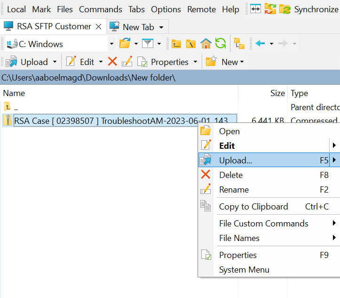Open the Commands menu
Screen dimensions: 340x298
(x=100, y=9)
